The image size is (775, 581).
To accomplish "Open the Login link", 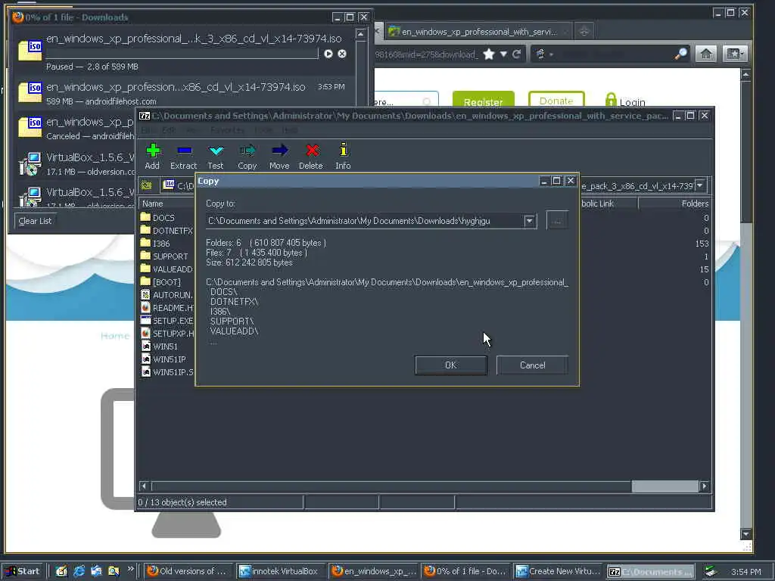I will coord(633,102).
